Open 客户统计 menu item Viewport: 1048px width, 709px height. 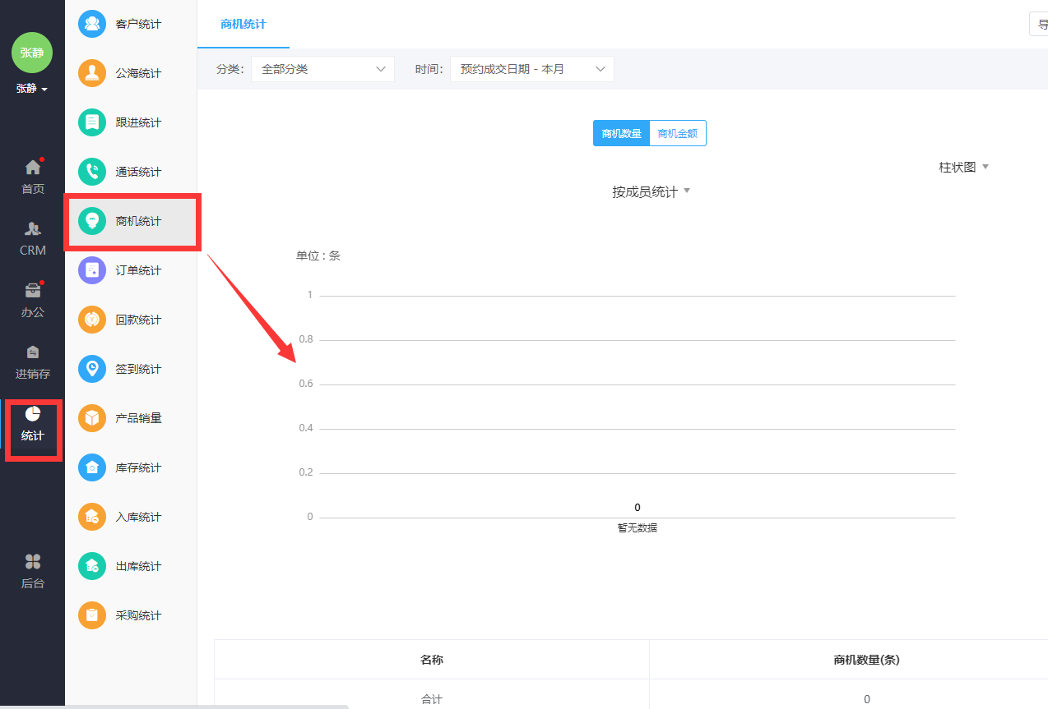(132, 24)
